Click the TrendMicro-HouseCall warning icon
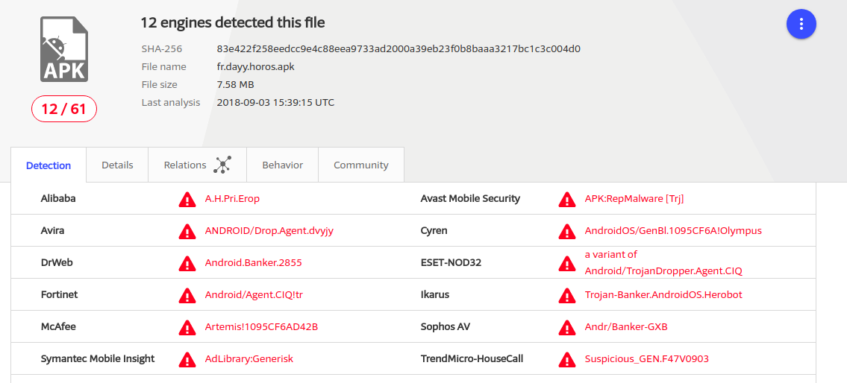The image size is (847, 383). coord(567,360)
